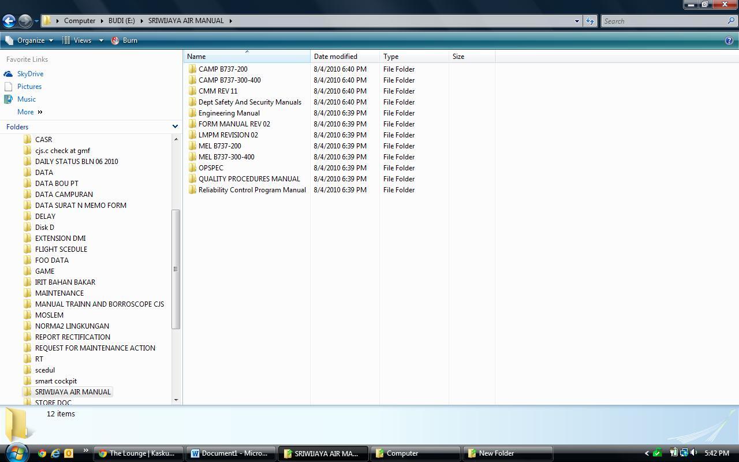
Task: Click the Forward navigation arrow button
Action: coord(25,21)
